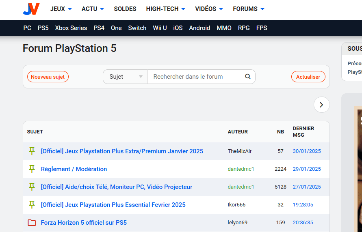
Task: Select One platform tab
Action: (x=116, y=28)
